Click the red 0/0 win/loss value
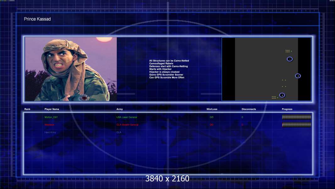This screenshot has width=335, height=189. tap(211, 125)
